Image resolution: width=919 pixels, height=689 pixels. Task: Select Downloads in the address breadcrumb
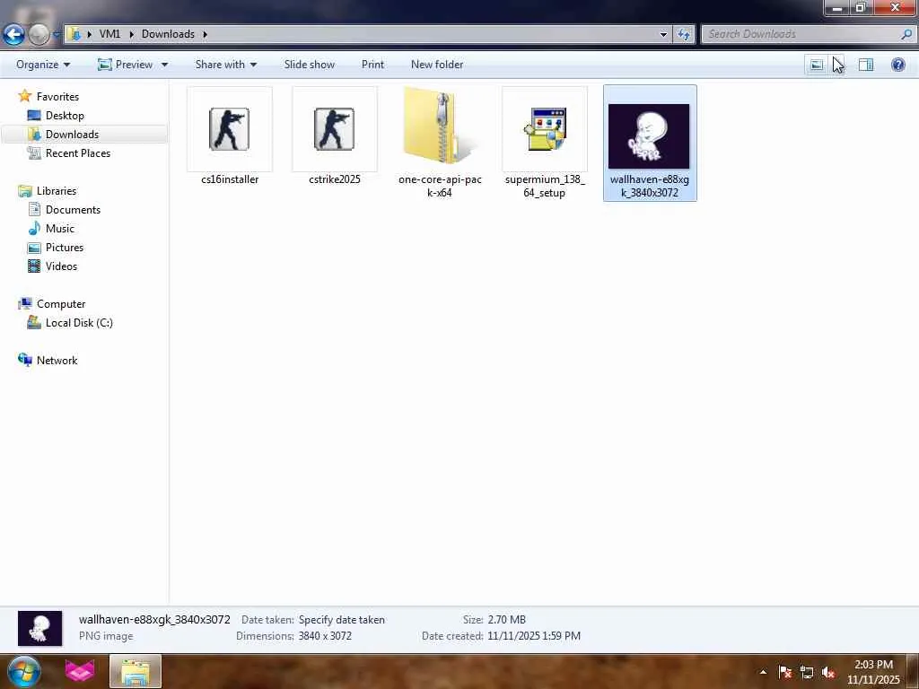point(168,34)
